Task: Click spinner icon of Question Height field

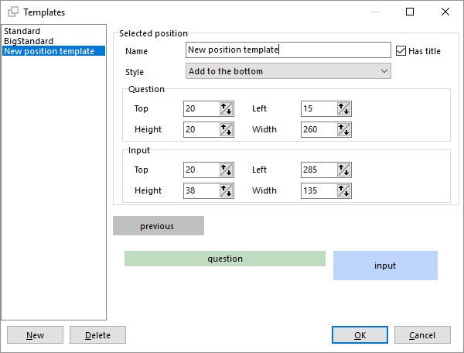Action: point(227,130)
